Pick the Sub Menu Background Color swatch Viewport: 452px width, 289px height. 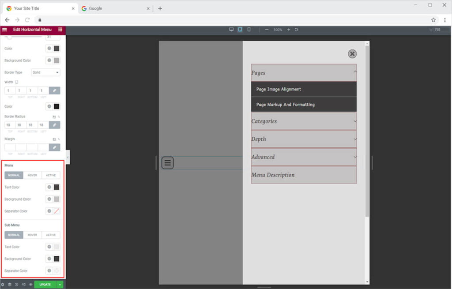pos(56,259)
